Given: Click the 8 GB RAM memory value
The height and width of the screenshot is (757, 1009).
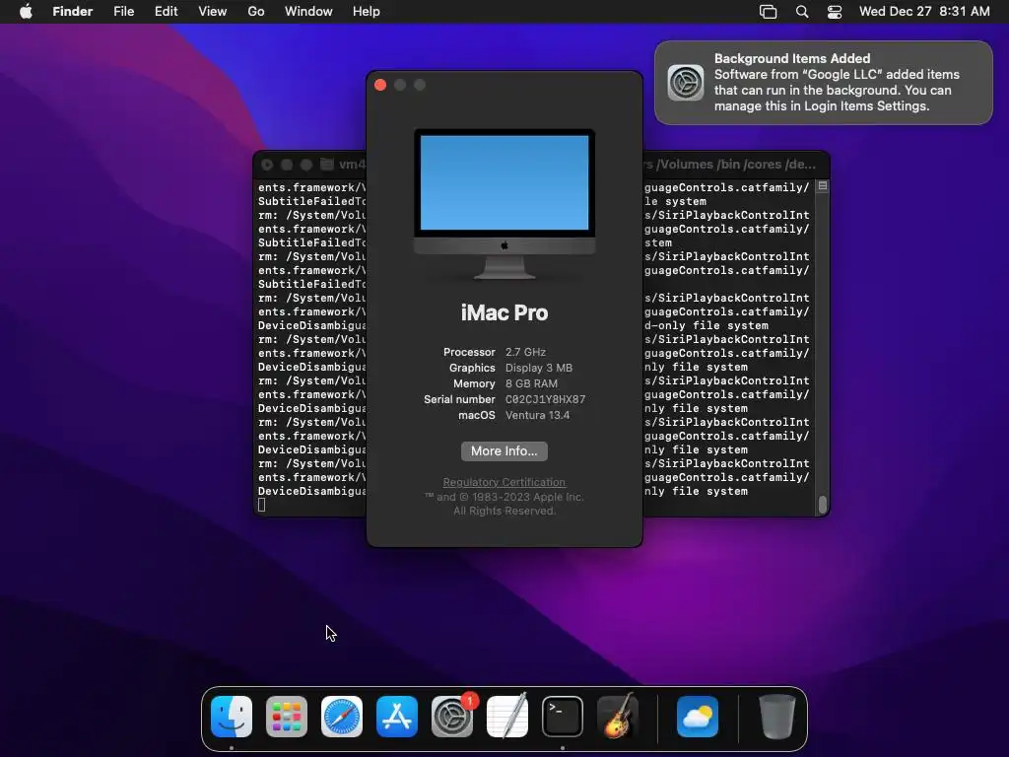Looking at the screenshot, I should [x=531, y=383].
